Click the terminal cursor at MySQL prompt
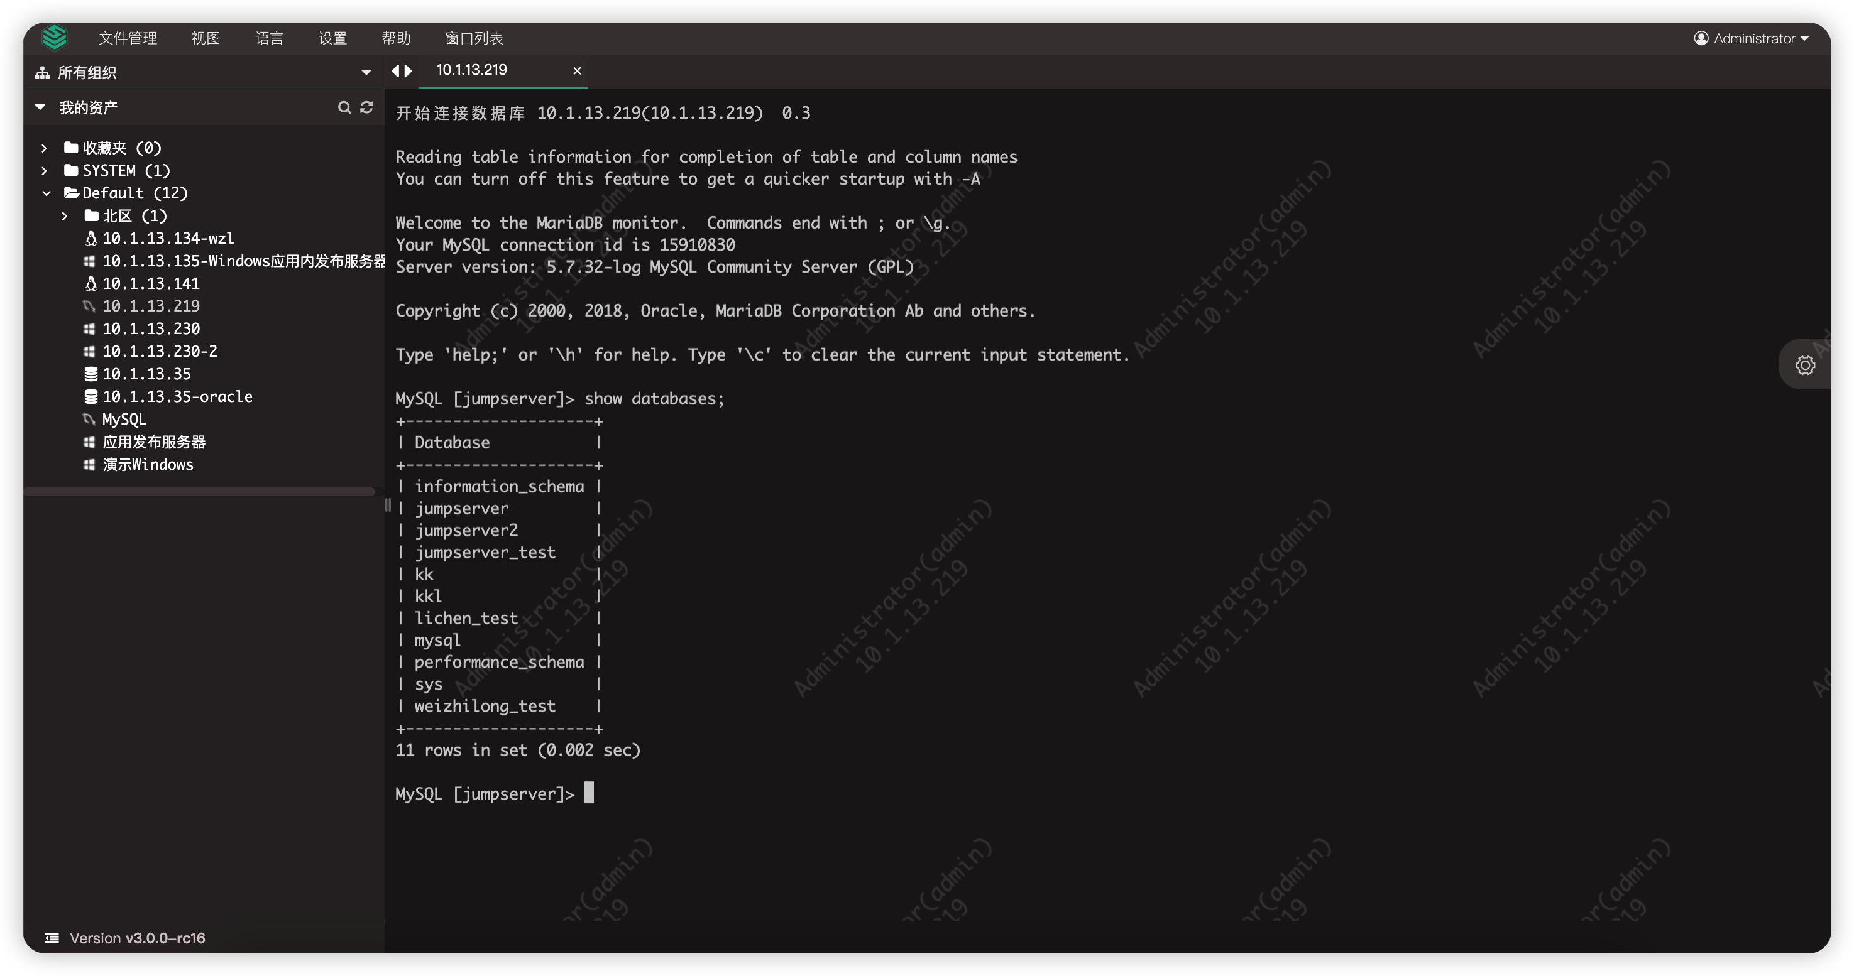This screenshot has height=976, width=1854. pyautogui.click(x=589, y=793)
